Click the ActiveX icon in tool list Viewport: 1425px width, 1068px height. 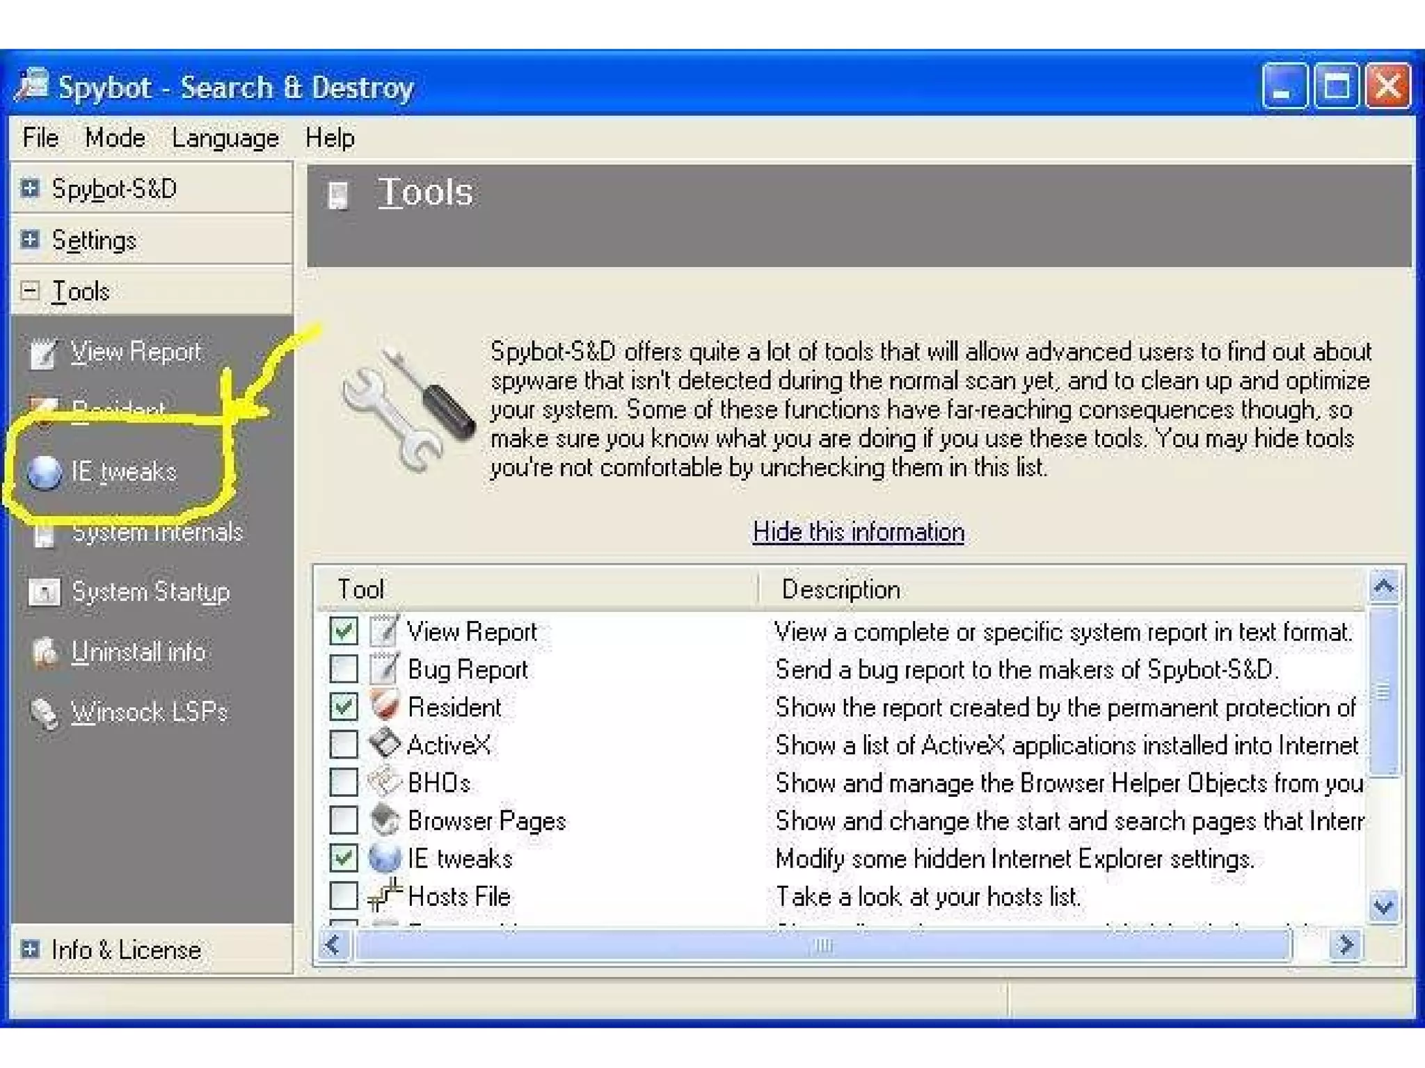[x=383, y=744]
